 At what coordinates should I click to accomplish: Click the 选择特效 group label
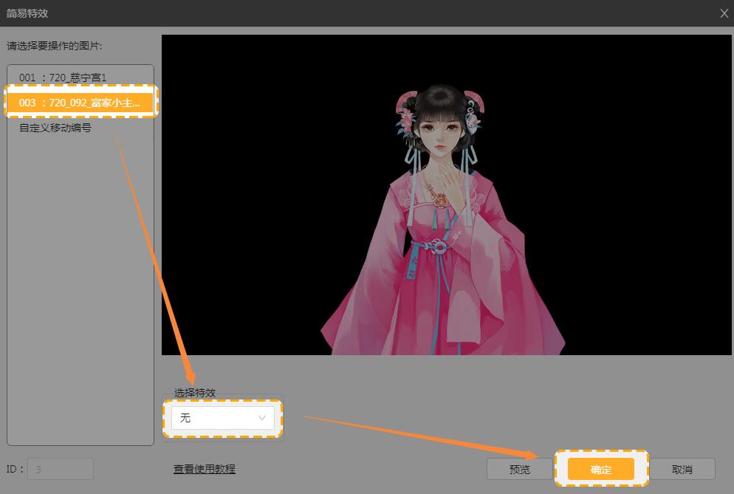point(195,393)
